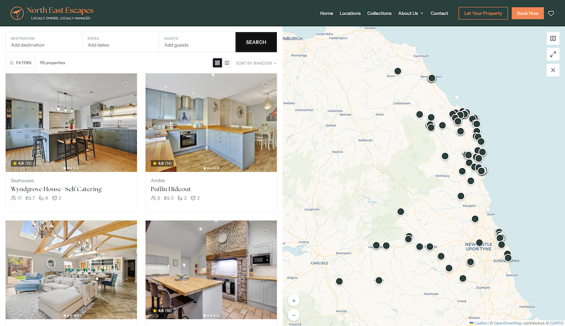This screenshot has height=326, width=565.
Task: Open the Collections menu item
Action: (379, 14)
